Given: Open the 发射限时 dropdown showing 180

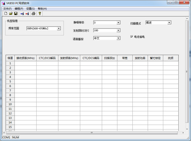Looking at the screenshot, I should (x=118, y=30).
